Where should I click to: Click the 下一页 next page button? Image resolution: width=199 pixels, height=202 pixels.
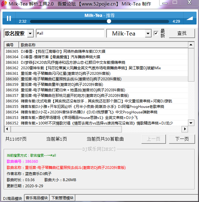(x=182, y=139)
